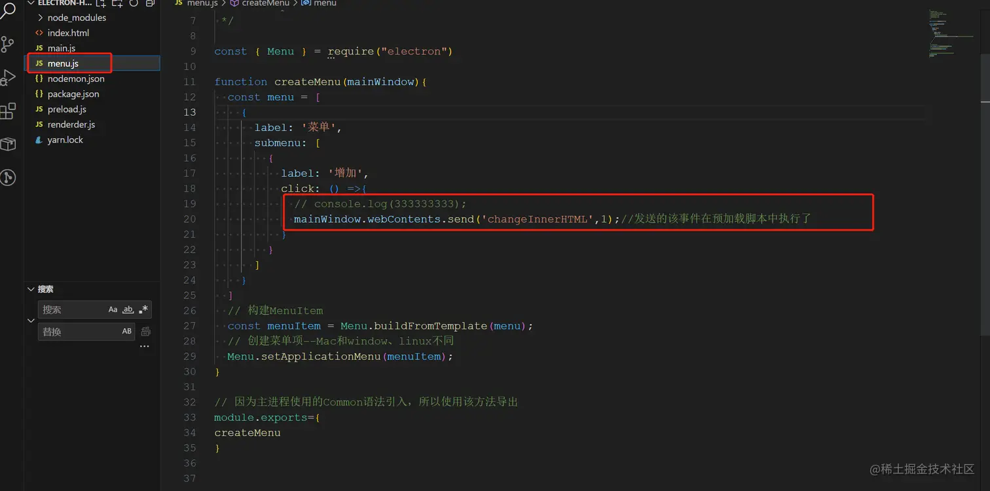Click require("electron") on line 9
Screen dimensions: 990x491
pyautogui.click(x=390, y=51)
